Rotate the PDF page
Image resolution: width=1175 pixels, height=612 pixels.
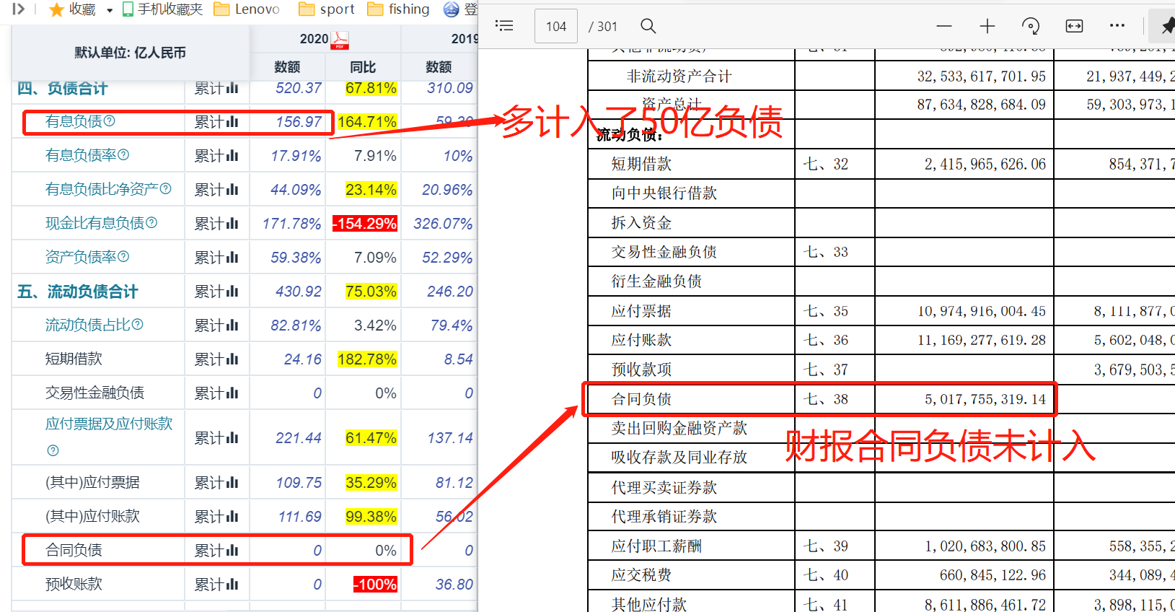1031,26
